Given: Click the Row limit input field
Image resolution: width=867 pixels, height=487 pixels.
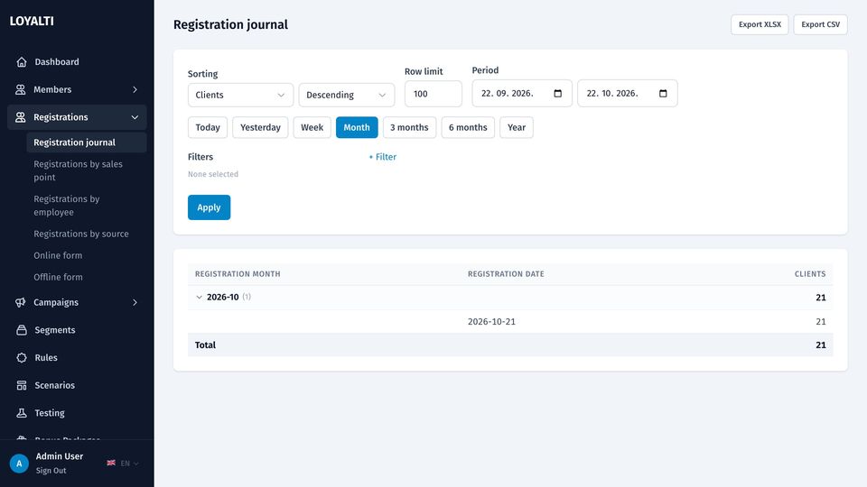Looking at the screenshot, I should (x=433, y=94).
